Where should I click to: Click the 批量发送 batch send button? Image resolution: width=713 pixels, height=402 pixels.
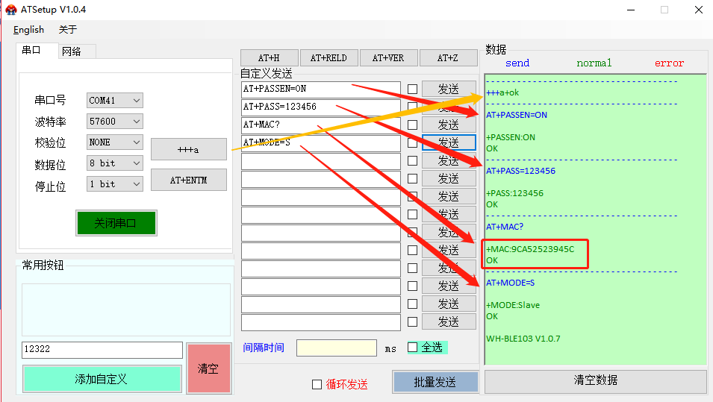(435, 382)
